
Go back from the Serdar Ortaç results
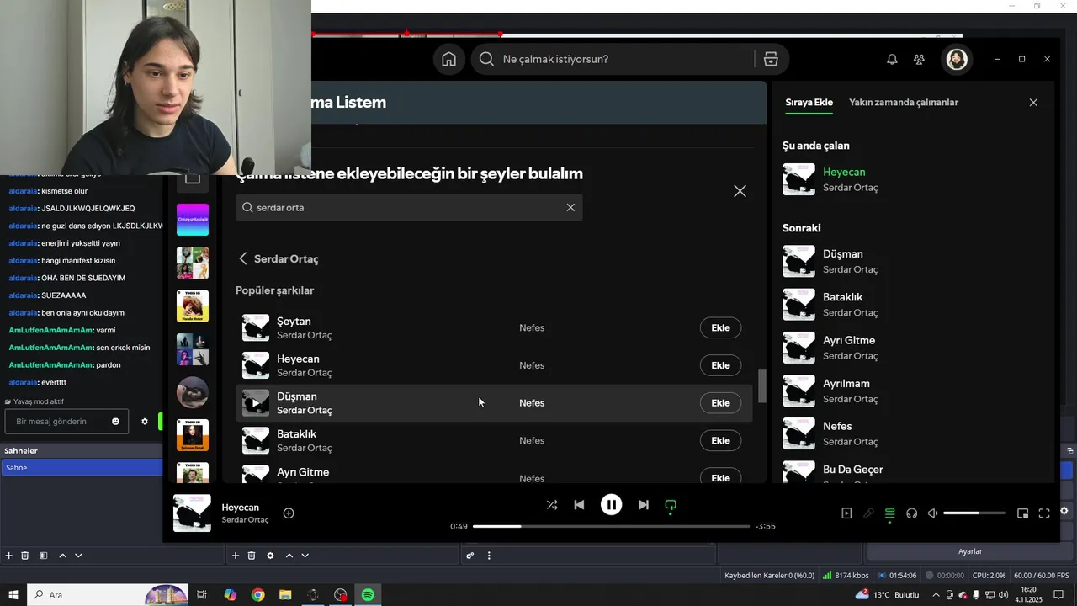click(x=243, y=258)
